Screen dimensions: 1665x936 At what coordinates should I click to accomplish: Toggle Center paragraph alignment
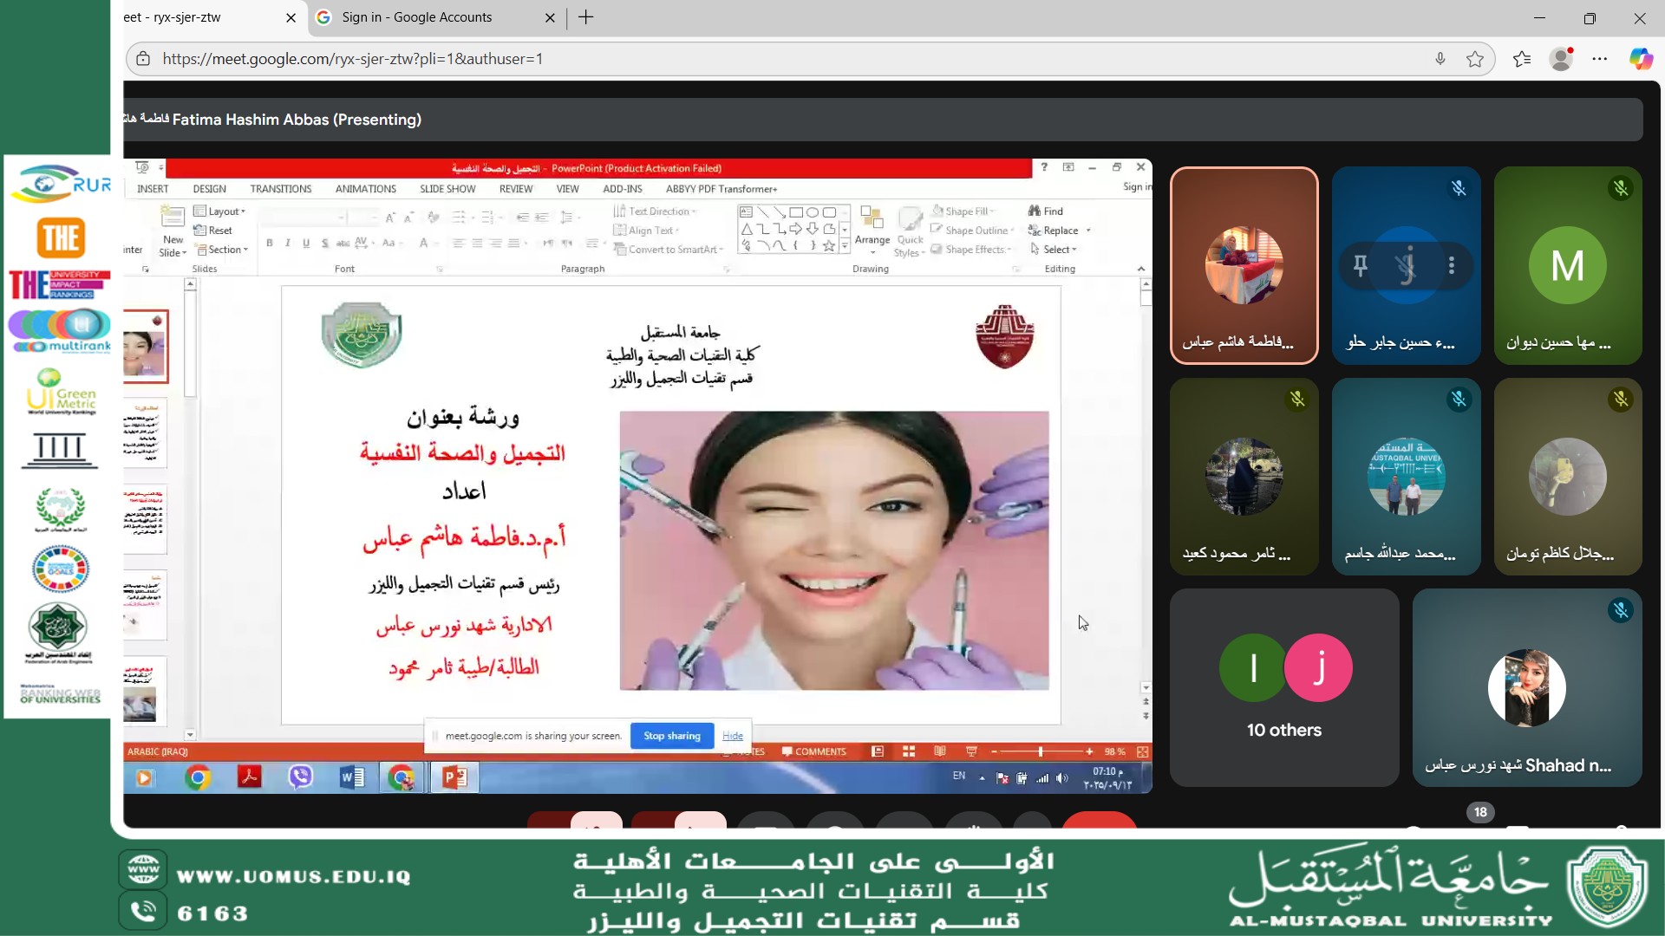tap(476, 244)
